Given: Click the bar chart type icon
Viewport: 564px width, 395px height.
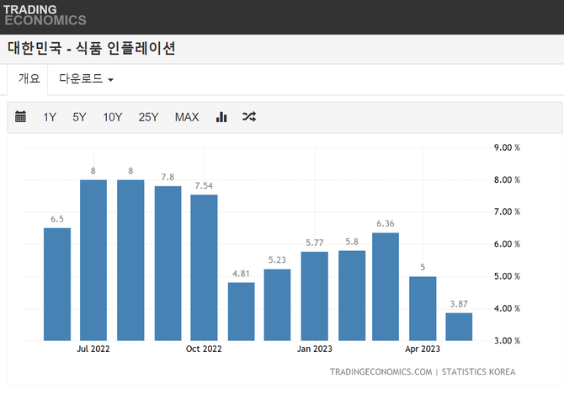Looking at the screenshot, I should pos(221,117).
